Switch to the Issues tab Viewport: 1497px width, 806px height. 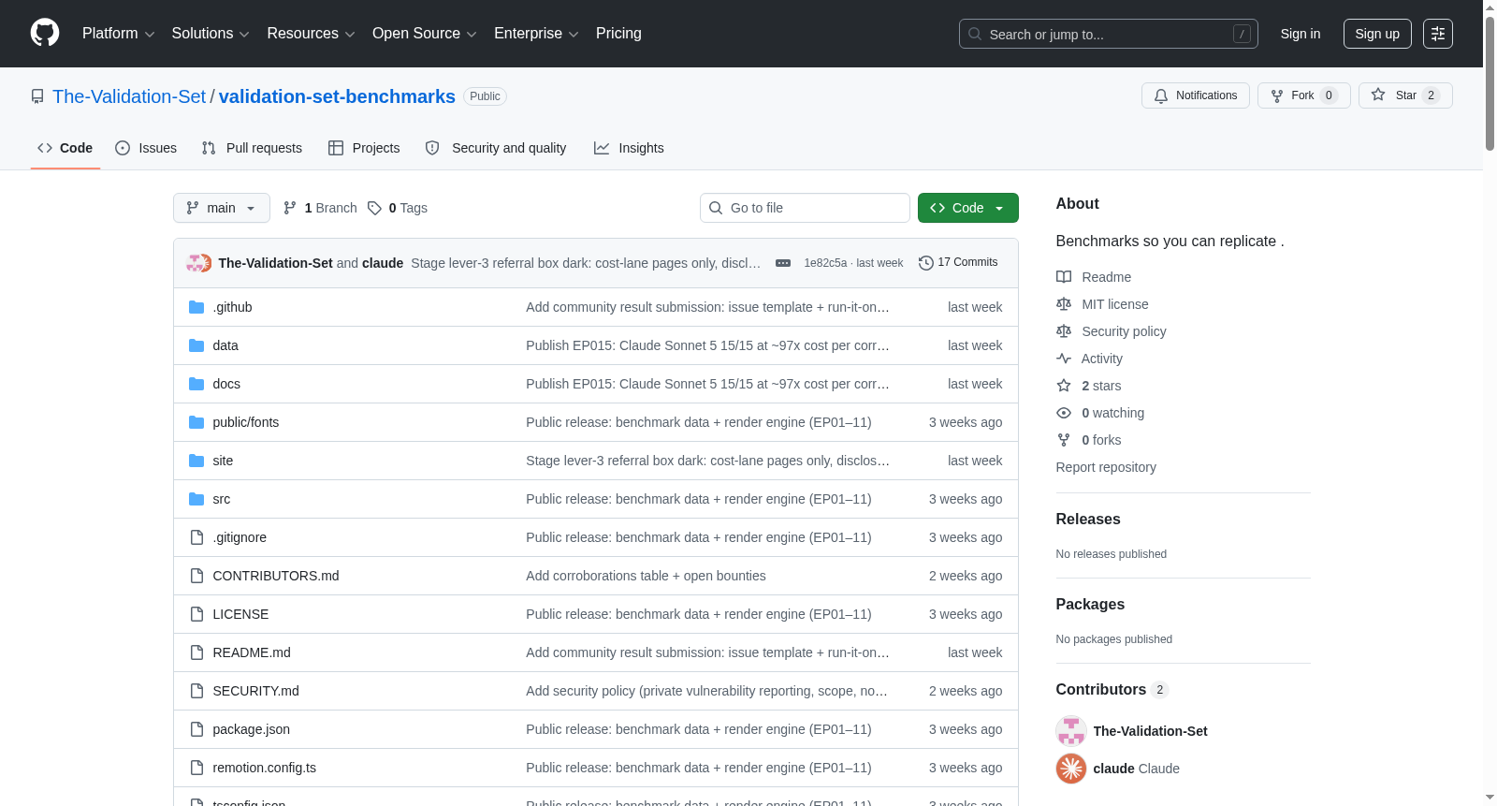[146, 148]
